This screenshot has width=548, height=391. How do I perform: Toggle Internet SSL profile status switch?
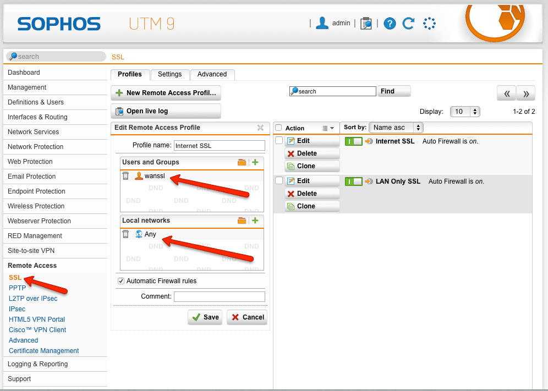(353, 141)
